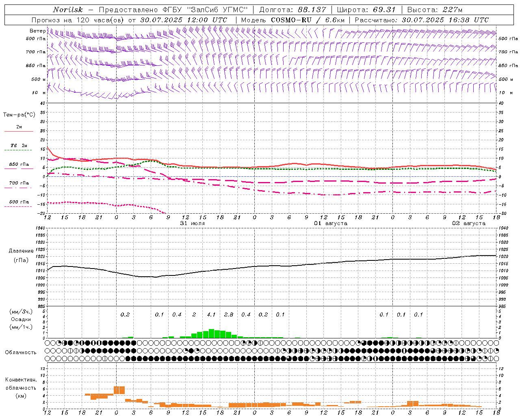Select the 02 августа date label
The width and height of the screenshot is (520, 416).
pyautogui.click(x=469, y=223)
